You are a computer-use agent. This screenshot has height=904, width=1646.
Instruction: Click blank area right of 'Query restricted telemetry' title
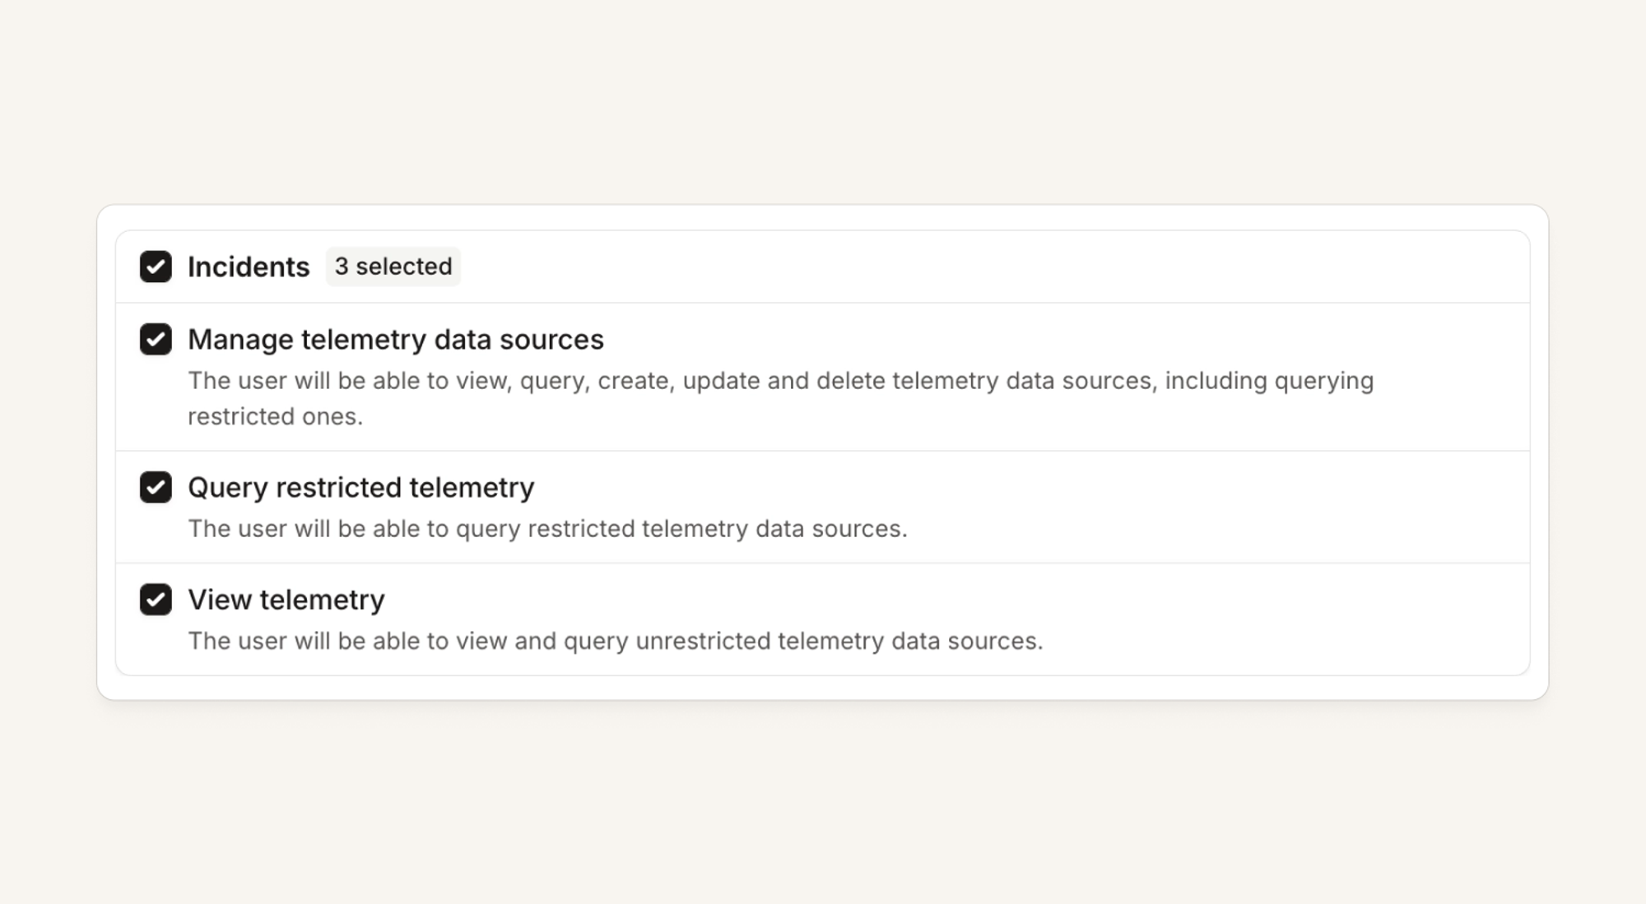1029,487
